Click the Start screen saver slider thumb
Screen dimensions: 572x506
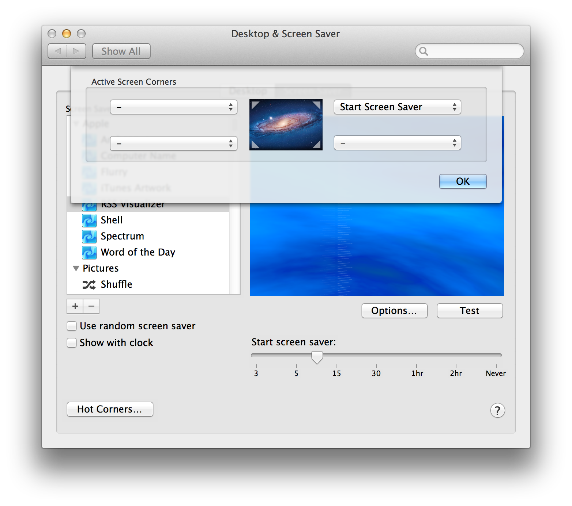(x=317, y=357)
